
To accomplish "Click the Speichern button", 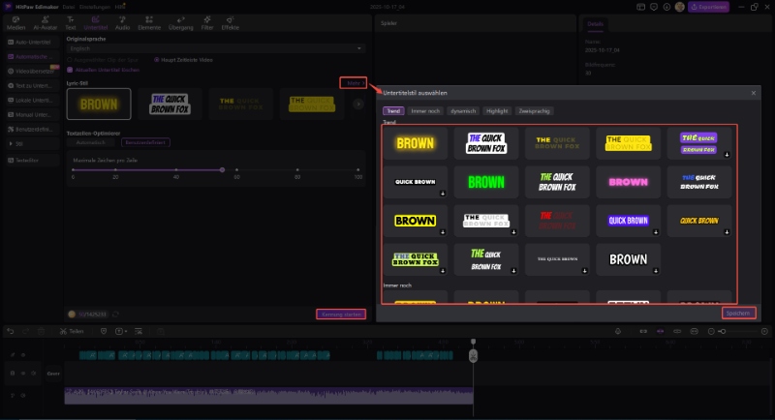I will 737,314.
